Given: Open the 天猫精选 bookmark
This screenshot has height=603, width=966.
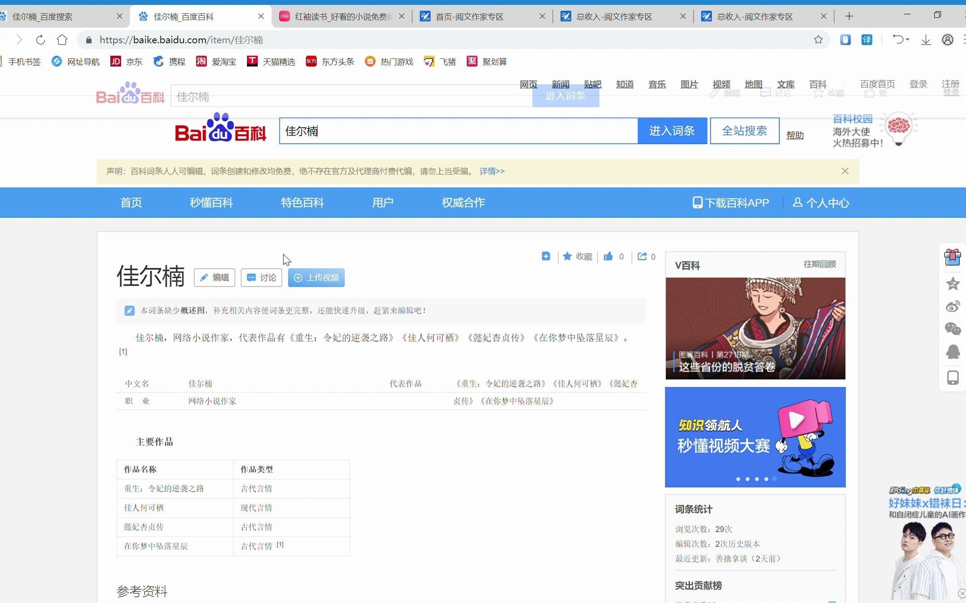Looking at the screenshot, I should pos(271,62).
